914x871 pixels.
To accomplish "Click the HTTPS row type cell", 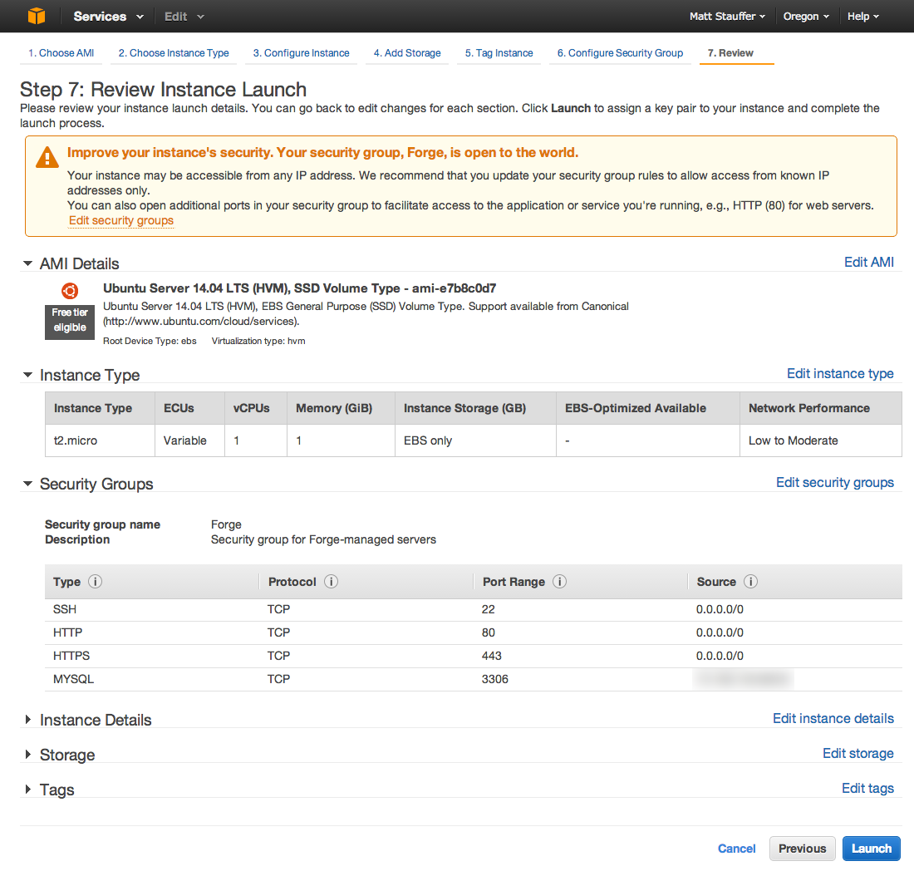I will (x=71, y=656).
